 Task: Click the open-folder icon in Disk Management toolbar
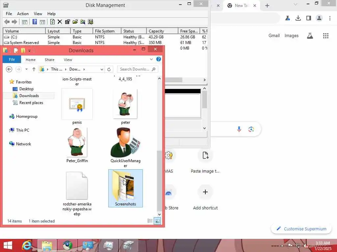pyautogui.click(x=75, y=22)
